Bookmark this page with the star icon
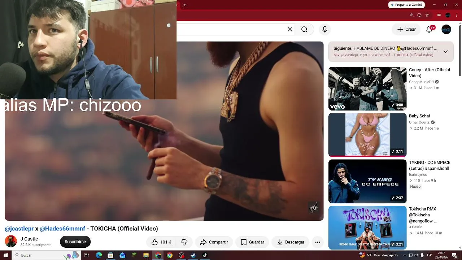Image resolution: width=462 pixels, height=260 pixels. [427, 15]
